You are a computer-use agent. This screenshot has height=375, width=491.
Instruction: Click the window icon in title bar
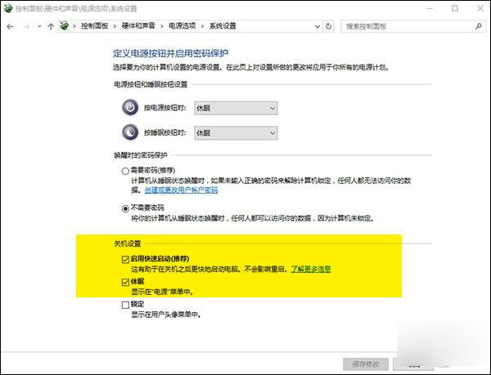(x=7, y=7)
